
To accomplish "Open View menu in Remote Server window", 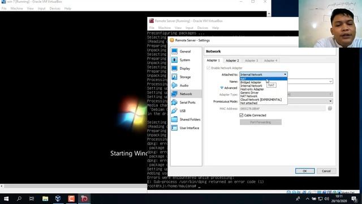I will (x=178, y=28).
